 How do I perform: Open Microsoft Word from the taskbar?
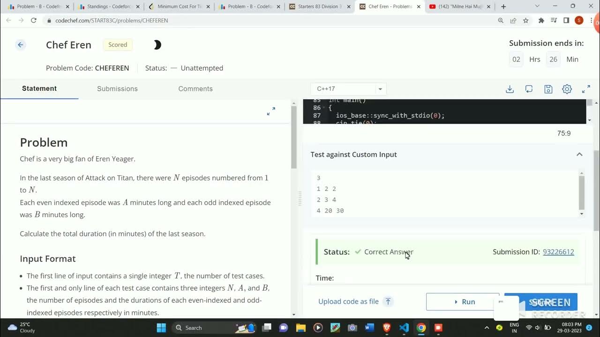point(369,328)
